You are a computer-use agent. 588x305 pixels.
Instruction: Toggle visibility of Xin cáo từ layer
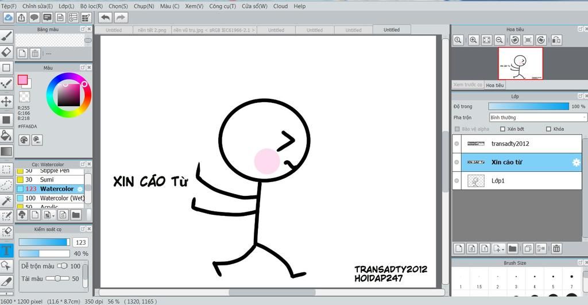click(457, 162)
